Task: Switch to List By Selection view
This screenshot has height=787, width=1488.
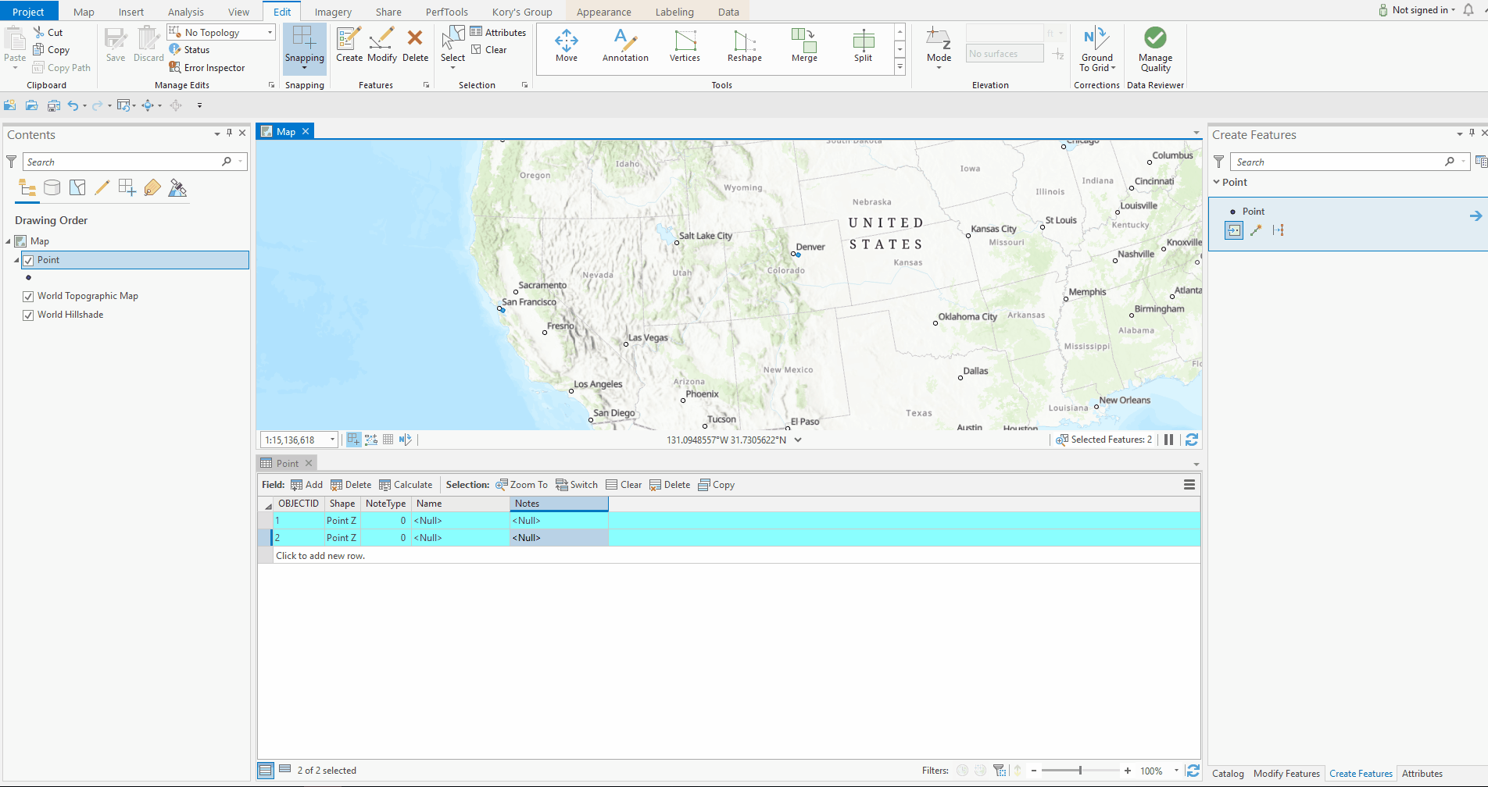Action: (x=77, y=187)
